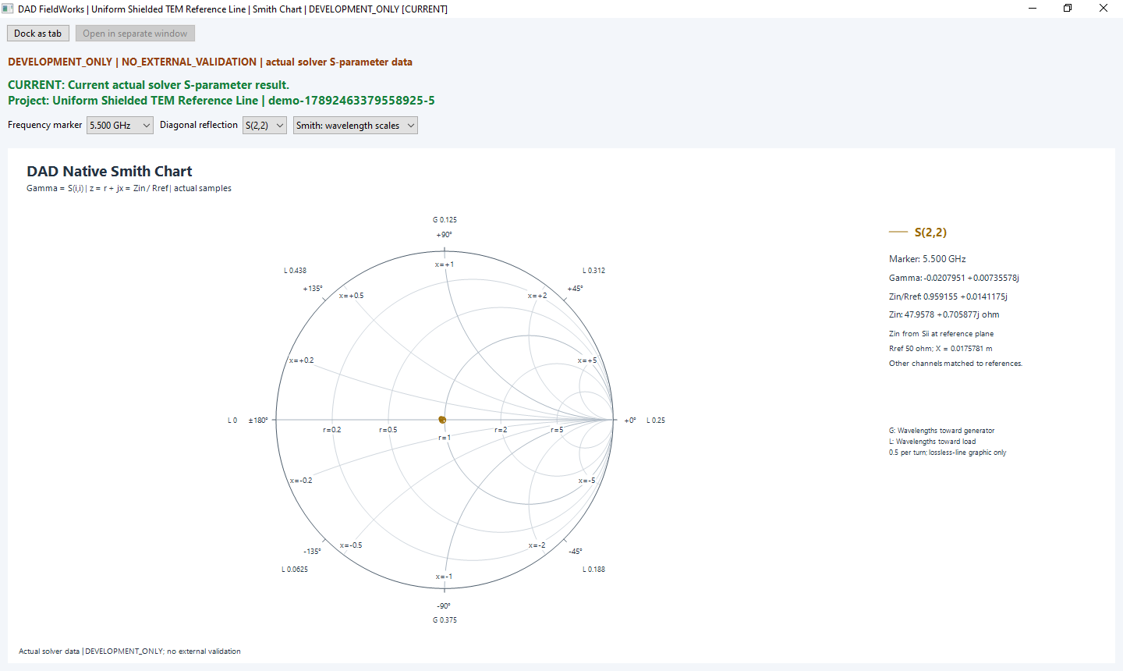
Task: Click the Project: Uniform Shielded TEM Reference Line text
Action: tap(221, 101)
